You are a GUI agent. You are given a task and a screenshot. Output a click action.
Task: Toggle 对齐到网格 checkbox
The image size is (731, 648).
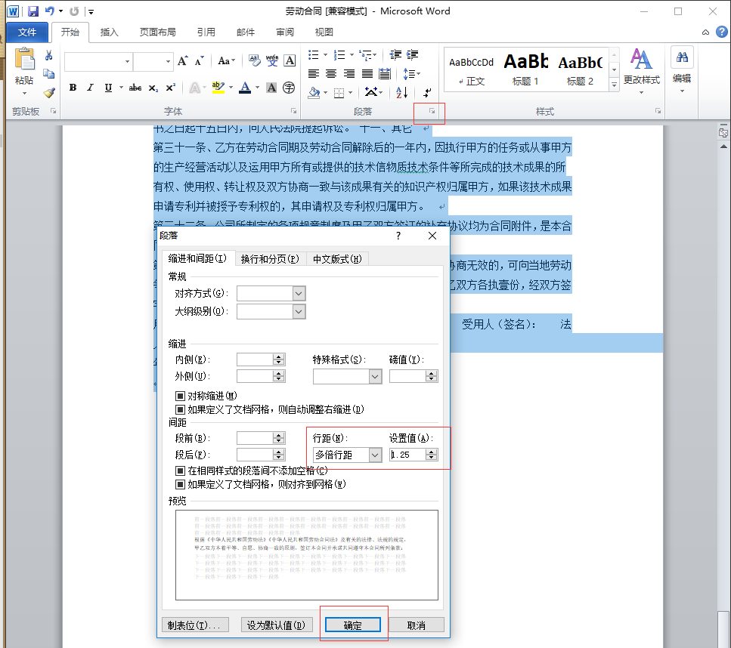tap(180, 484)
